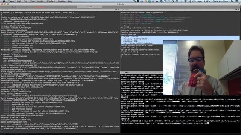
Task: Open the Window menu
Action: (61, 1)
